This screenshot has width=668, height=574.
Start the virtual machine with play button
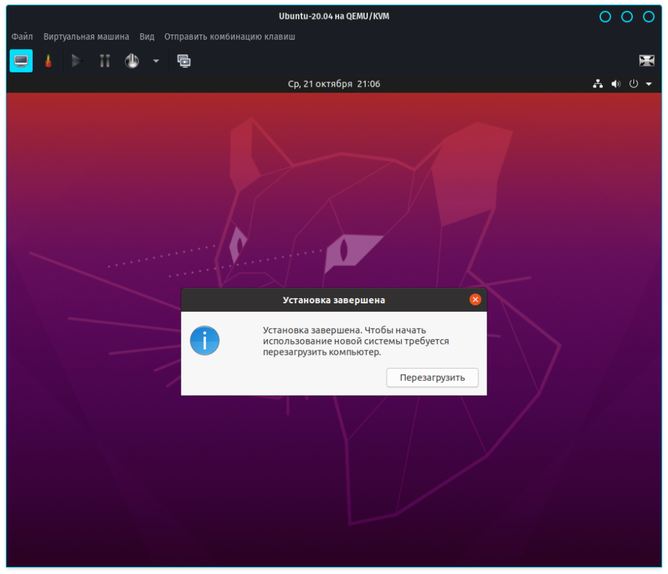pyautogui.click(x=76, y=61)
